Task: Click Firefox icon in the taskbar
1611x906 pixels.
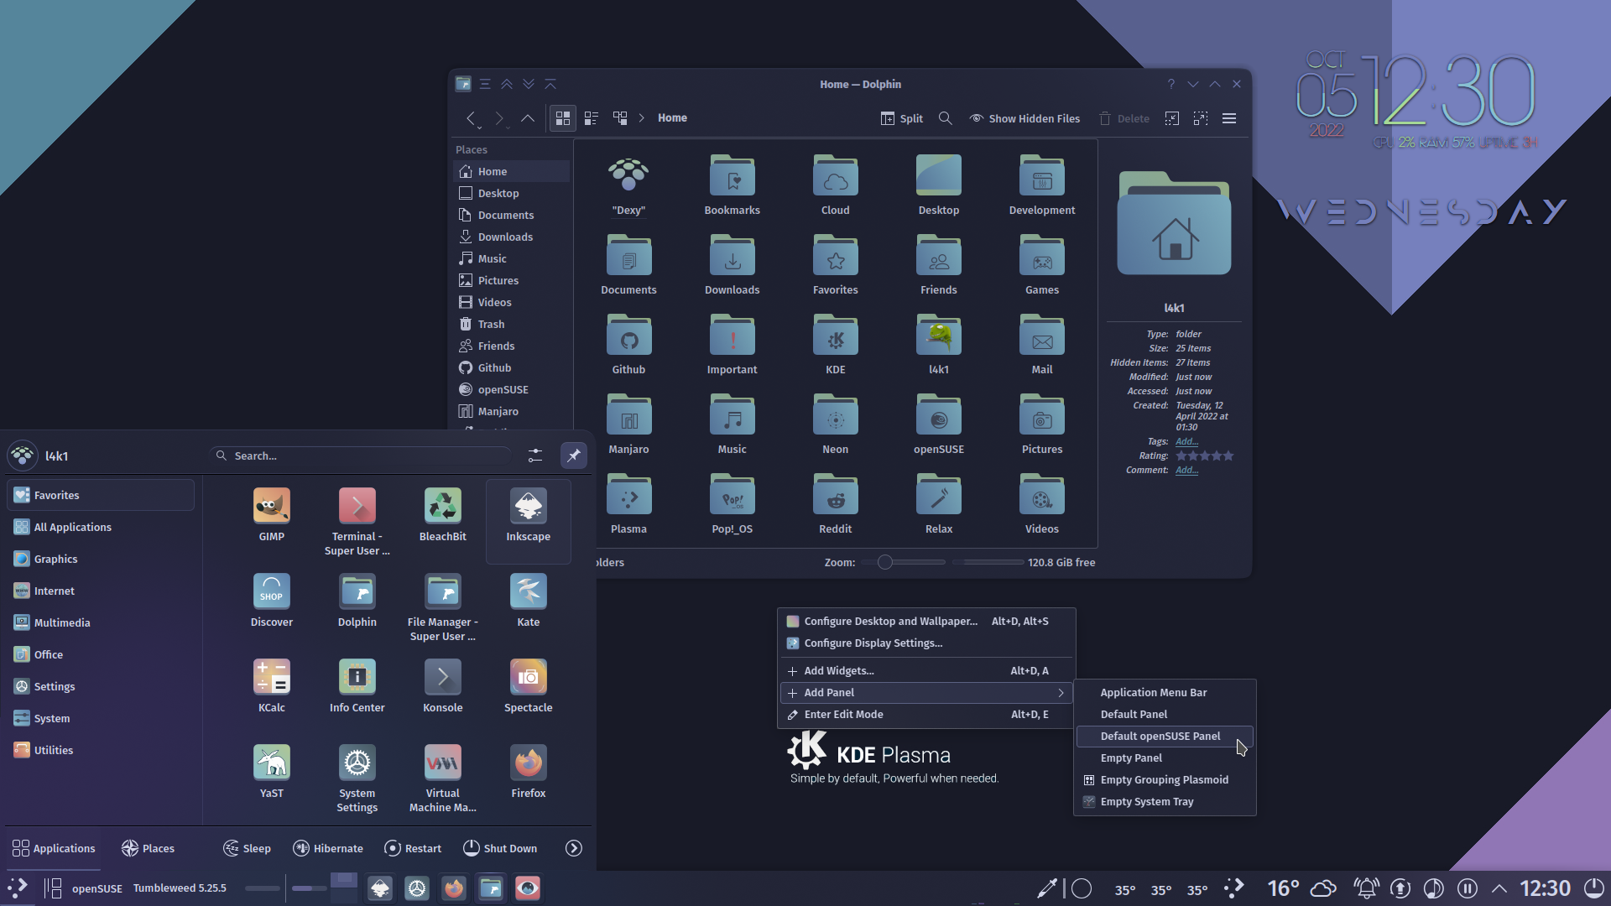Action: pos(454,888)
